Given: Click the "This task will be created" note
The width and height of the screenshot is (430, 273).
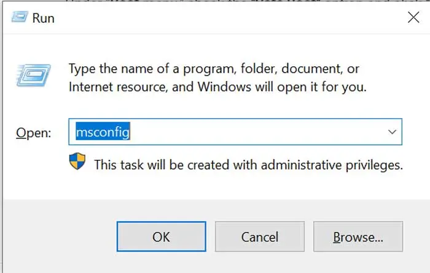Looking at the screenshot, I should pyautogui.click(x=248, y=164).
